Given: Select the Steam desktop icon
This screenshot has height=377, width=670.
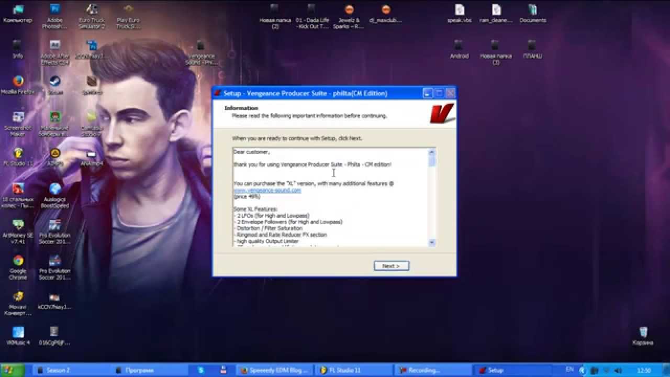Looking at the screenshot, I should 55,85.
